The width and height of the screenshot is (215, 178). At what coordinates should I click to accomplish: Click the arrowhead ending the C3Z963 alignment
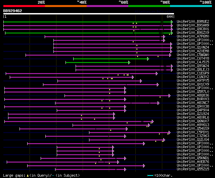pyautogui.click(x=125, y=136)
